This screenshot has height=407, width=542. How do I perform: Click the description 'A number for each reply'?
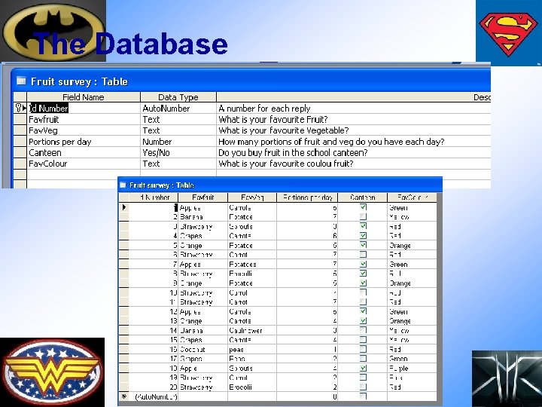(x=264, y=109)
